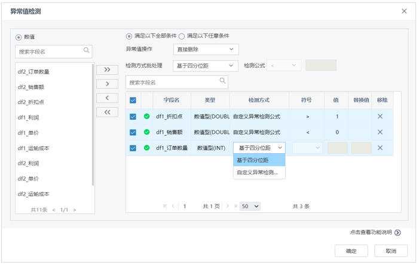Open the page size 50 dropdown

[x=250, y=206]
